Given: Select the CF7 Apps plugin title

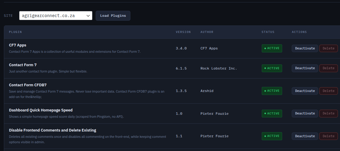Looking at the screenshot, I should [x=18, y=45].
